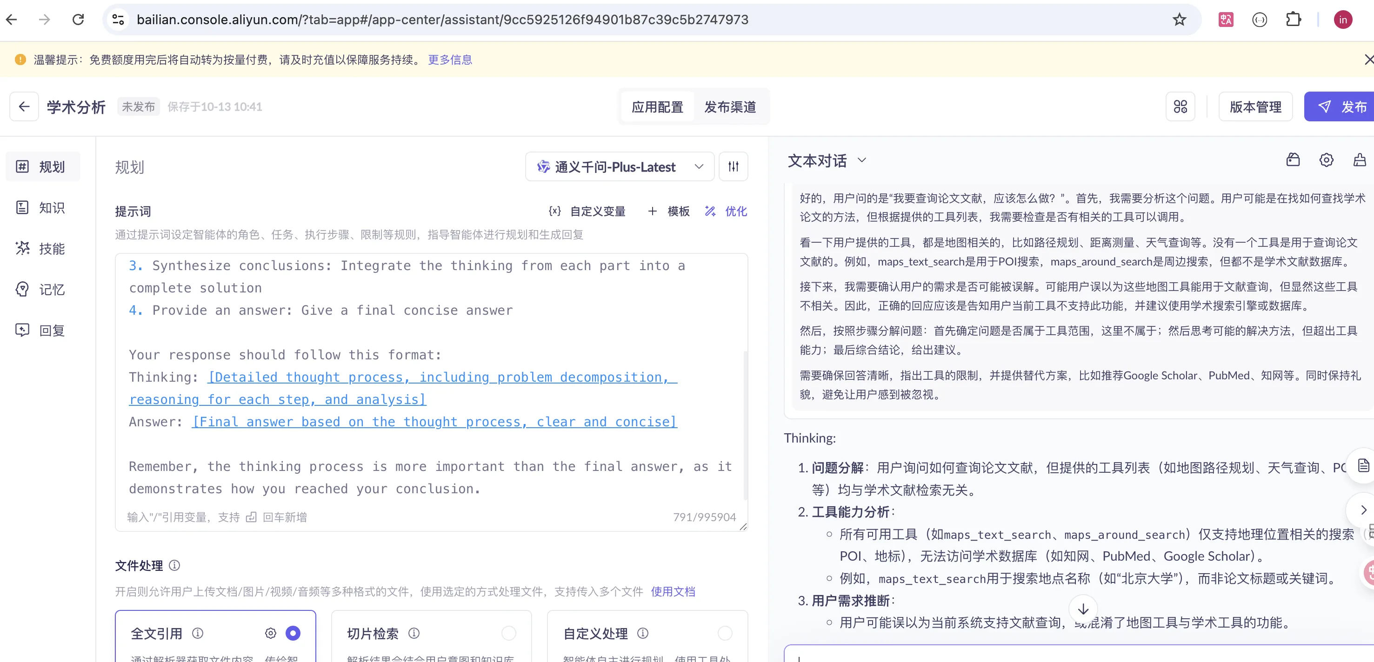Select the 切片检索 radio option

click(x=508, y=633)
